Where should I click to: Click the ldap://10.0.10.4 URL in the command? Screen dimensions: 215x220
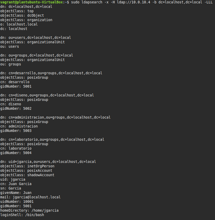(132, 2)
